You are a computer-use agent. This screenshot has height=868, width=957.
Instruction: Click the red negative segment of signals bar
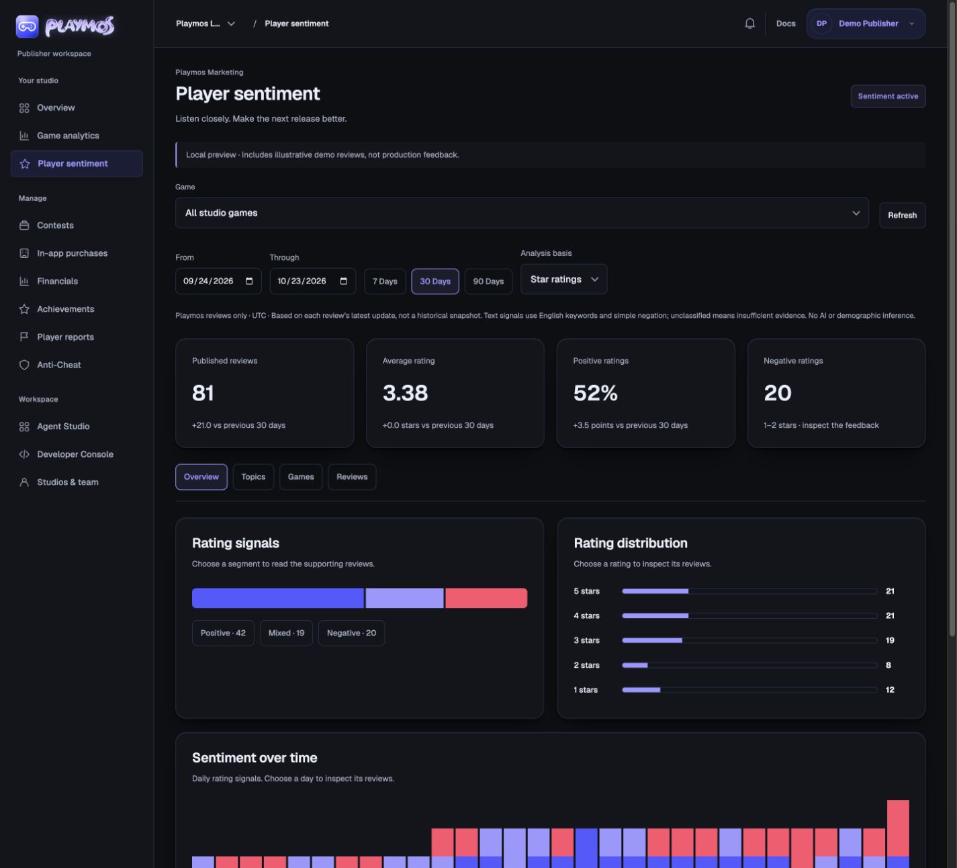486,598
